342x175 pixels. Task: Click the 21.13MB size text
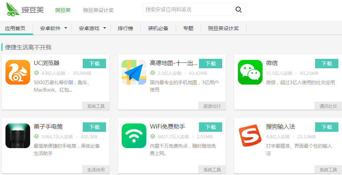click(x=306, y=137)
